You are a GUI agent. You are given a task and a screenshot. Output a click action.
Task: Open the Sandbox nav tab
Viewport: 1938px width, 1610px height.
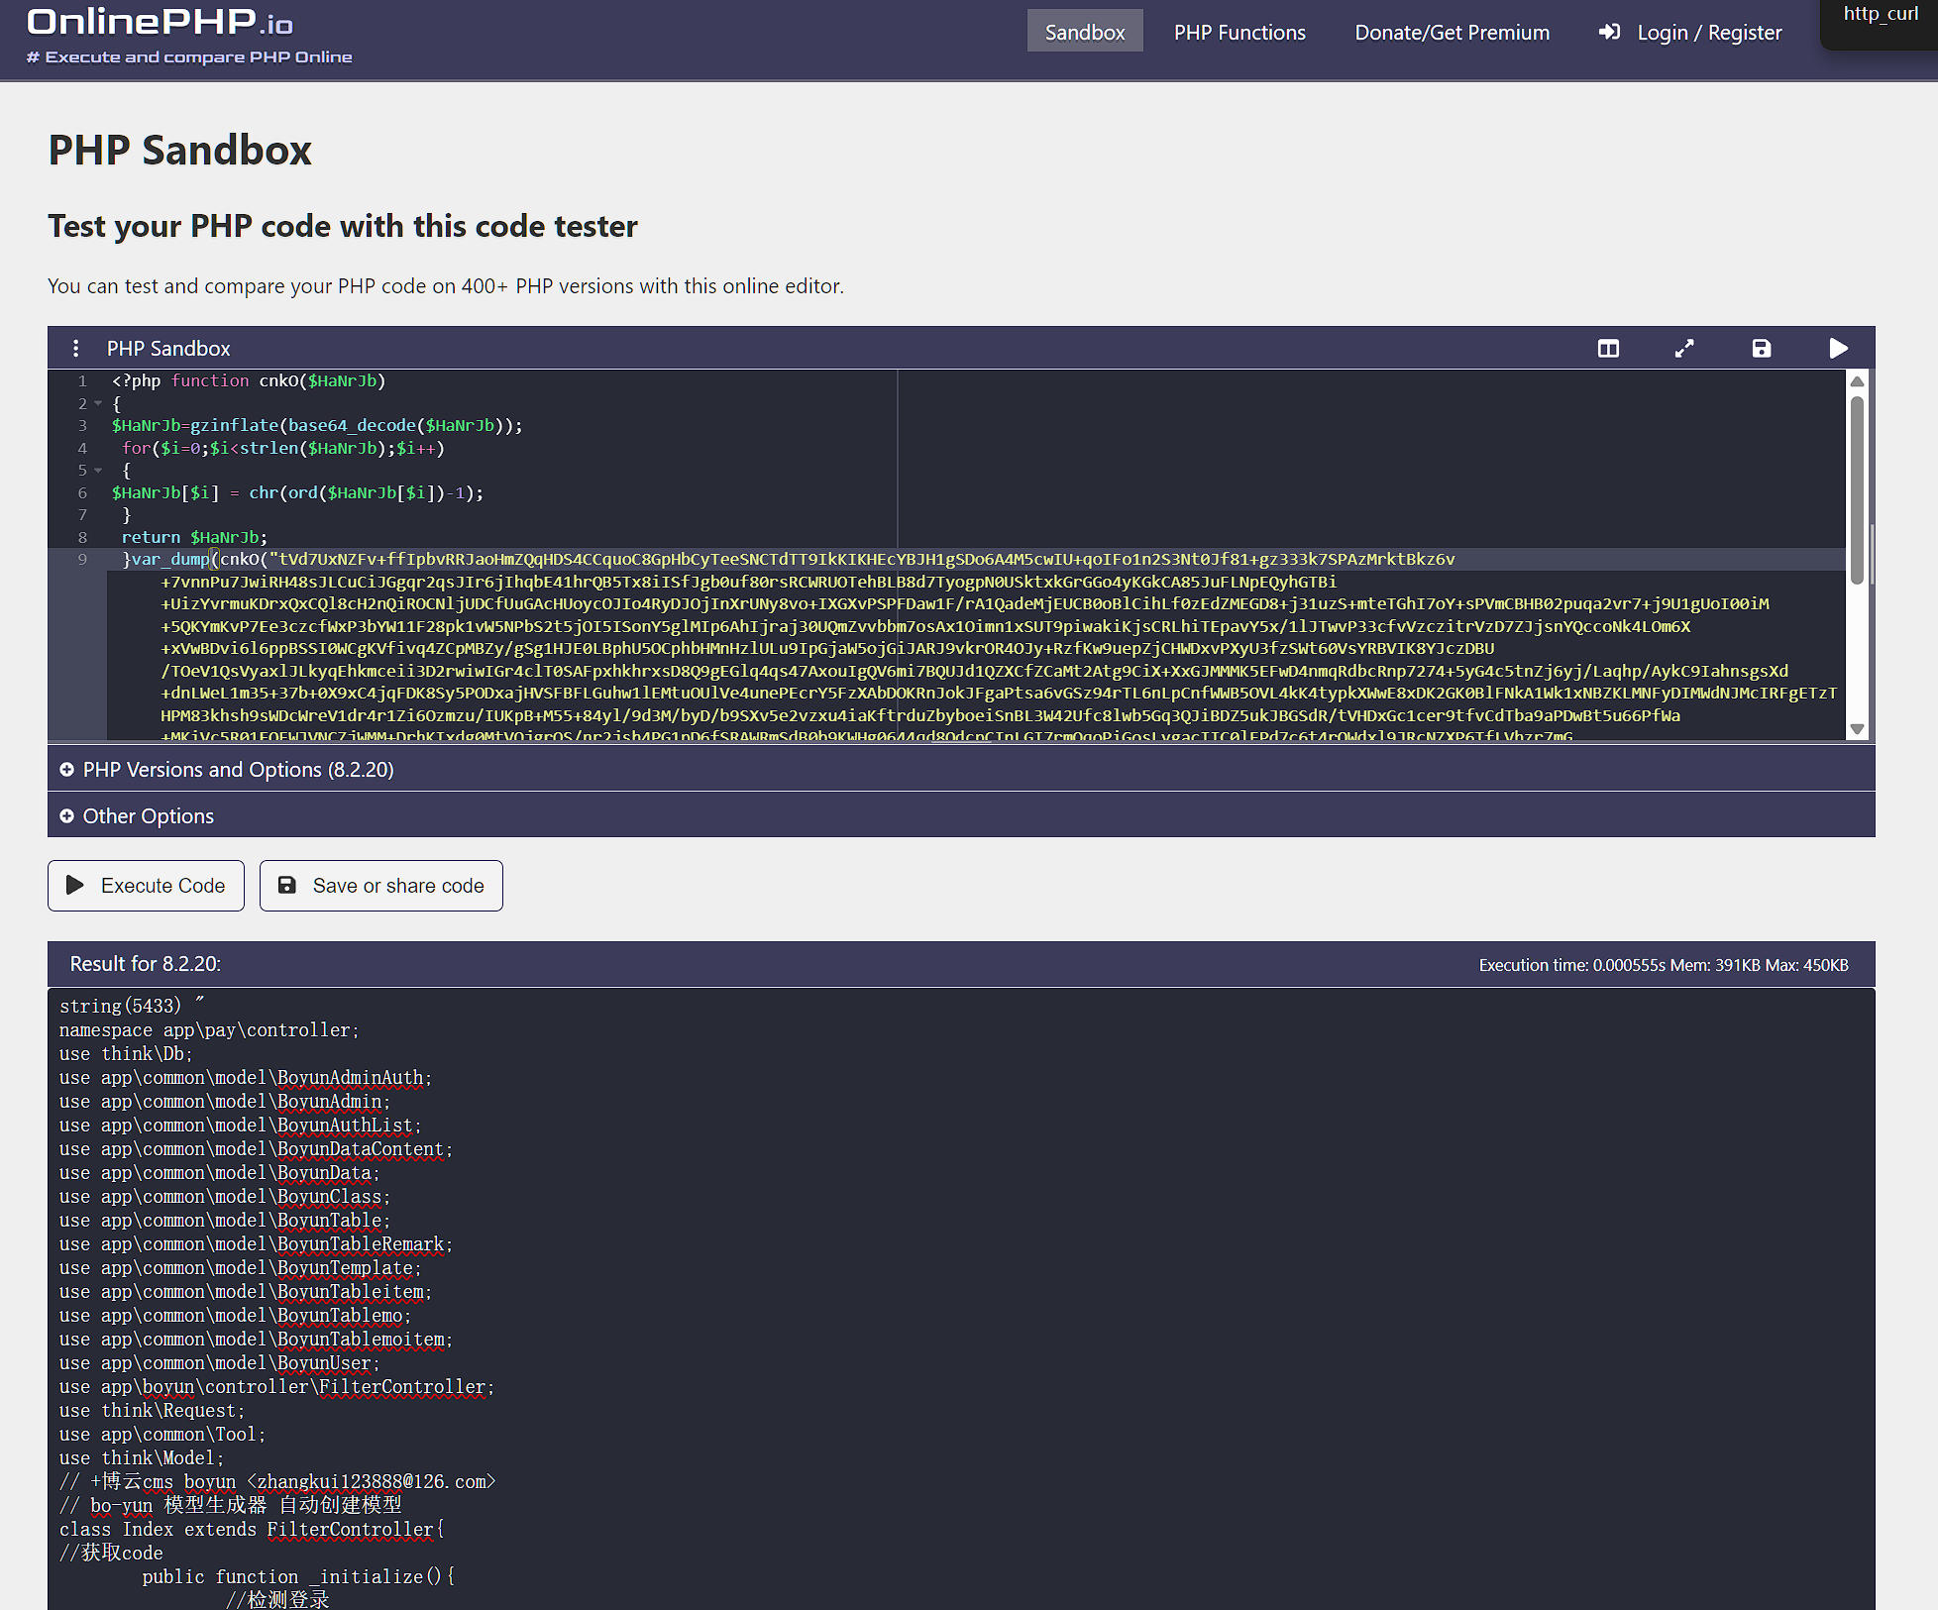[1085, 32]
